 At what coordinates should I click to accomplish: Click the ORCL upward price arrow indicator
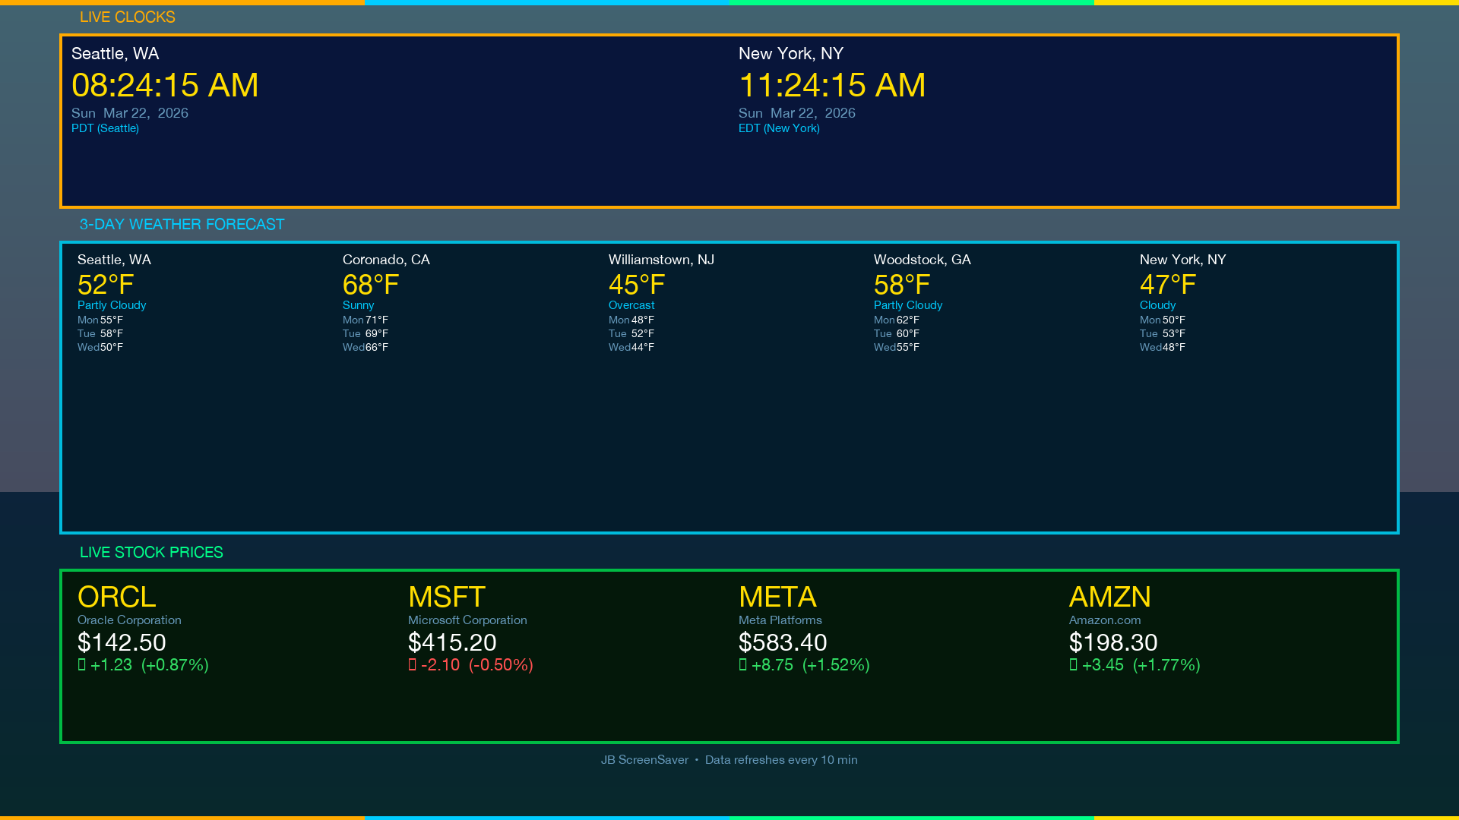pyautogui.click(x=81, y=665)
